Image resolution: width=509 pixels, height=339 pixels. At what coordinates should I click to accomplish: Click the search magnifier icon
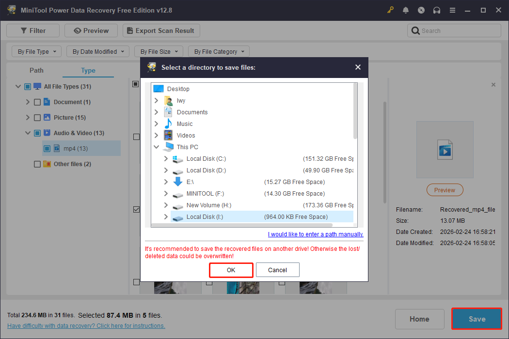415,30
